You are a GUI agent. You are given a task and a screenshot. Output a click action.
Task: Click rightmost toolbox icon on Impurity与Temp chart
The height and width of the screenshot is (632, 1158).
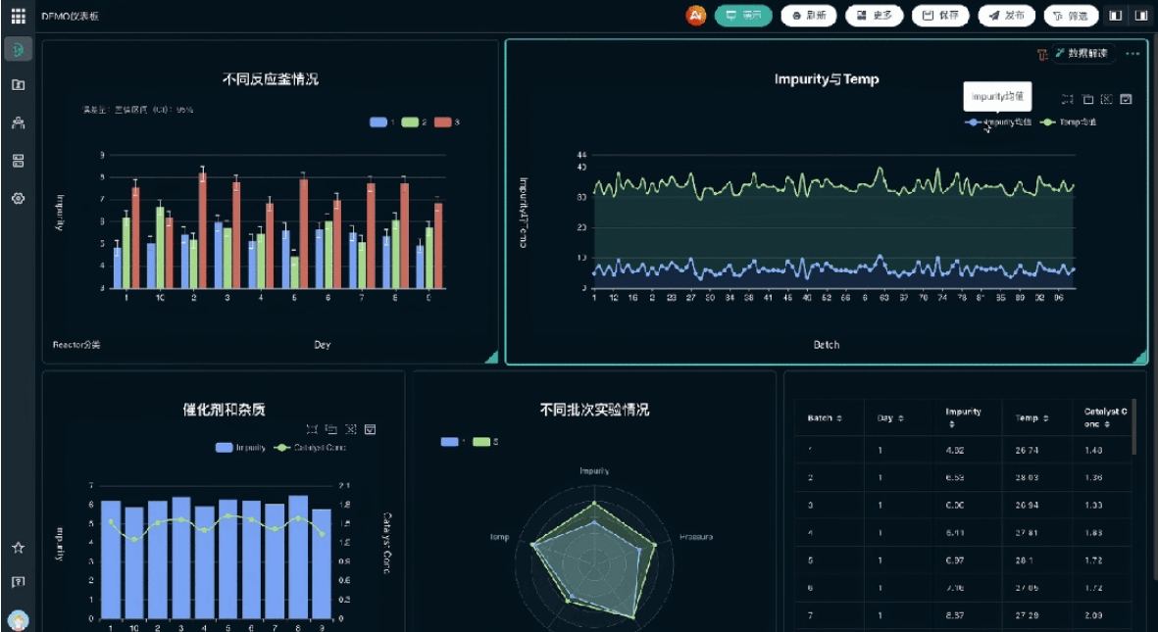pyautogui.click(x=1126, y=99)
